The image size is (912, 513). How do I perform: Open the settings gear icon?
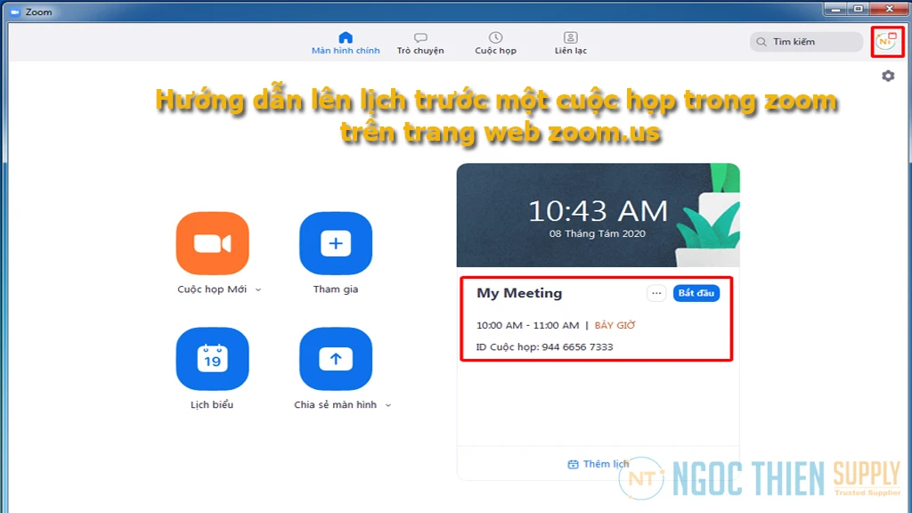coord(887,77)
